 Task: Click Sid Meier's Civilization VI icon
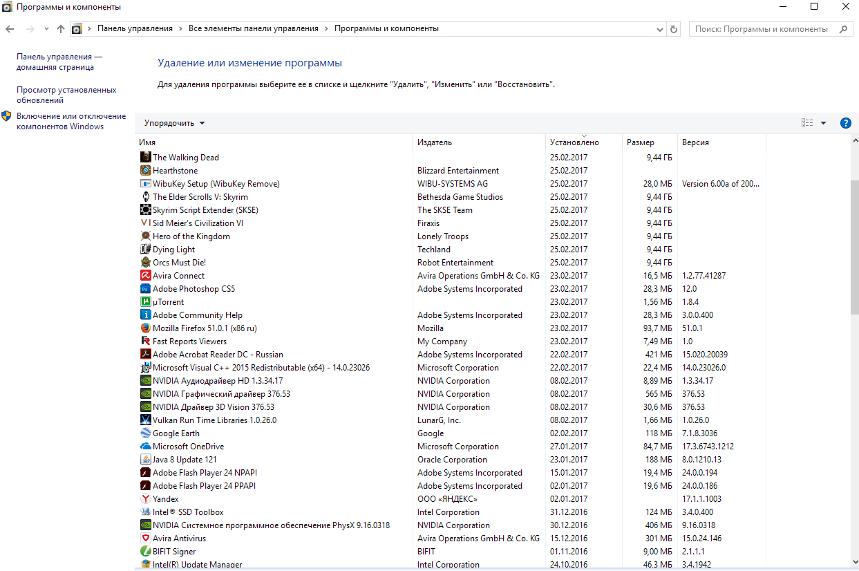[x=146, y=223]
